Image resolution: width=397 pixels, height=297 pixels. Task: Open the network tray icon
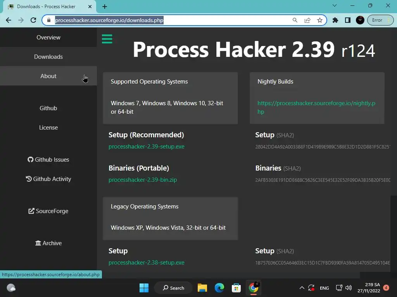click(339, 288)
